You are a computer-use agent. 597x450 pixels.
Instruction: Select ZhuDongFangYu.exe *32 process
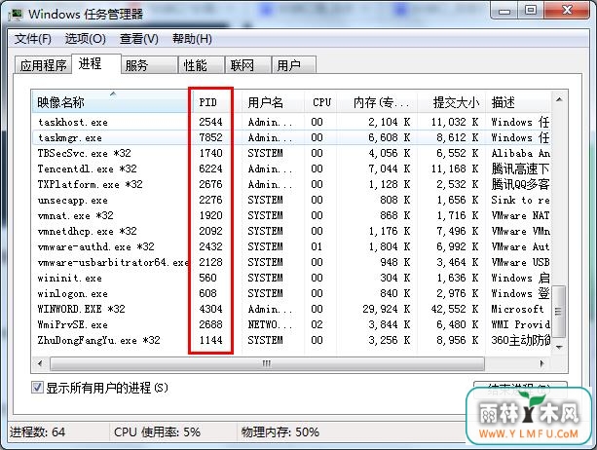click(291, 340)
